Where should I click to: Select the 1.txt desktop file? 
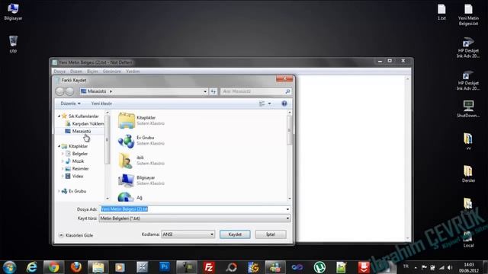(441, 12)
